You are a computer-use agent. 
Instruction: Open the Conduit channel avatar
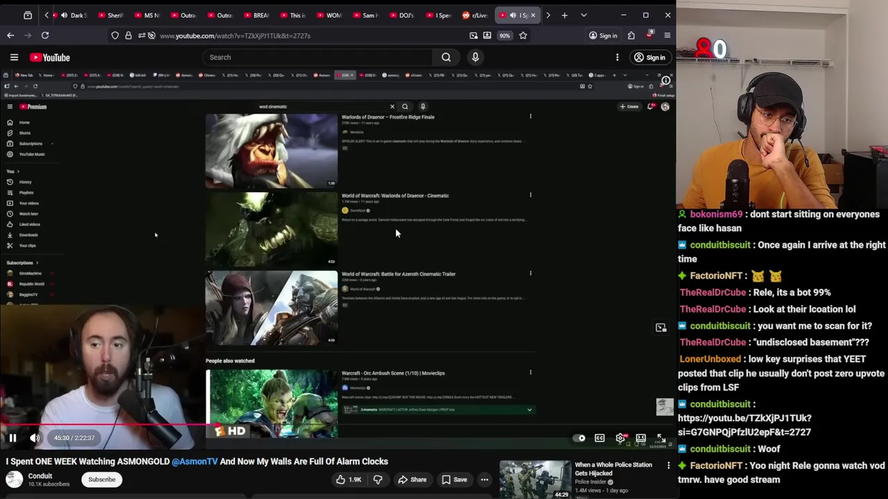(x=14, y=480)
